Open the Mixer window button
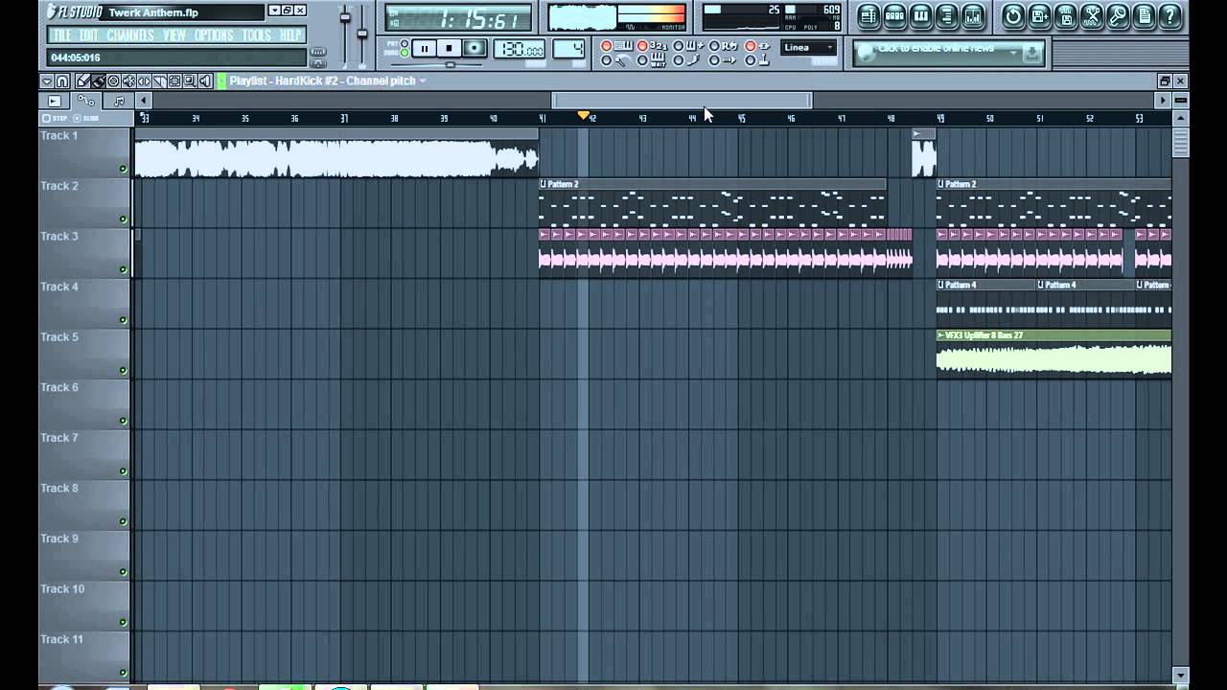The height and width of the screenshot is (690, 1227). click(x=972, y=15)
